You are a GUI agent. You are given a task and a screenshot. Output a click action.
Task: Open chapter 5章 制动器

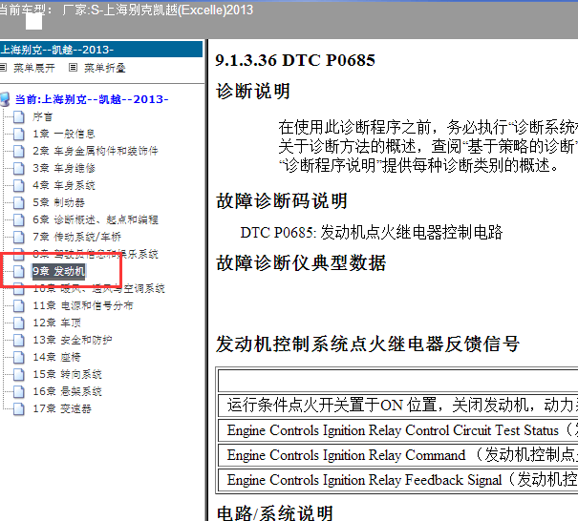tap(58, 202)
